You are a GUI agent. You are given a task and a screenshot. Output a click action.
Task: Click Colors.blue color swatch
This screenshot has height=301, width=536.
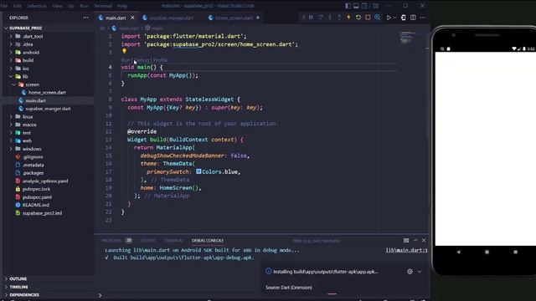pyautogui.click(x=198, y=171)
